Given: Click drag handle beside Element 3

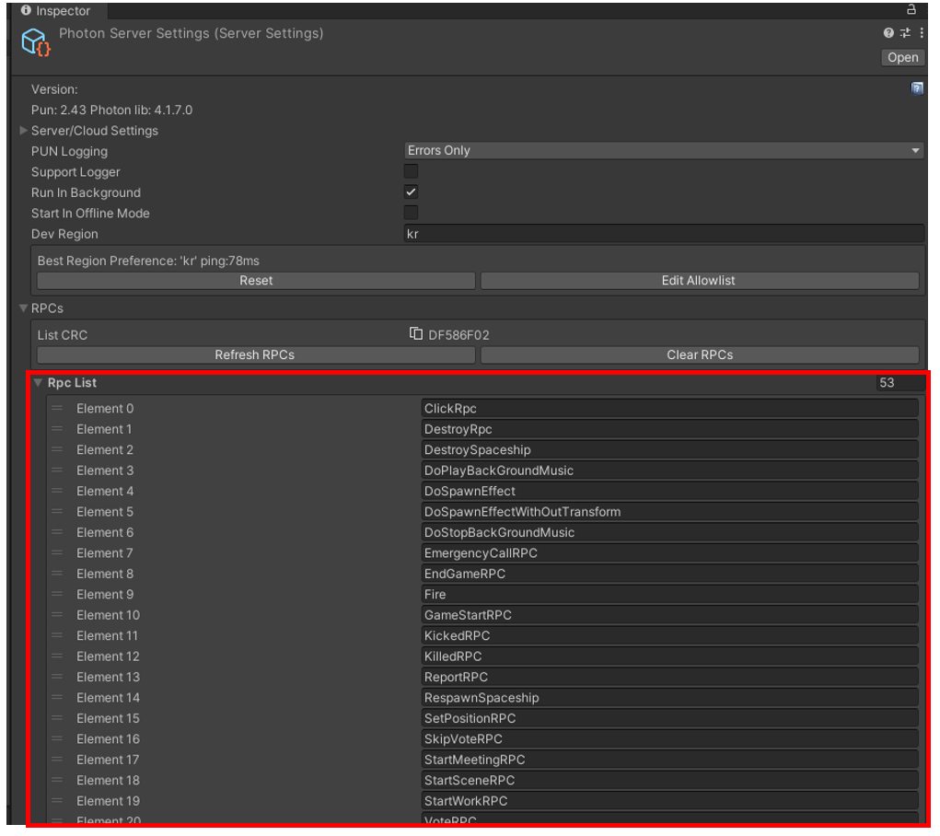Looking at the screenshot, I should coord(57,470).
